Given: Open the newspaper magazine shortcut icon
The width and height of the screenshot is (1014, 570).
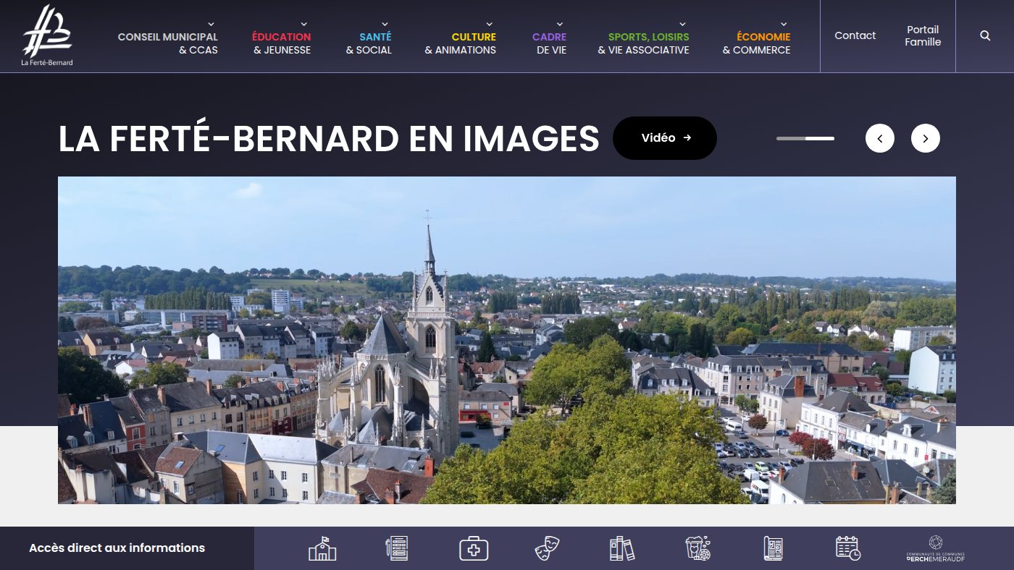Looking at the screenshot, I should [x=773, y=548].
